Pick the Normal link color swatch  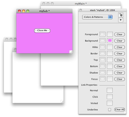tap(110, 90)
